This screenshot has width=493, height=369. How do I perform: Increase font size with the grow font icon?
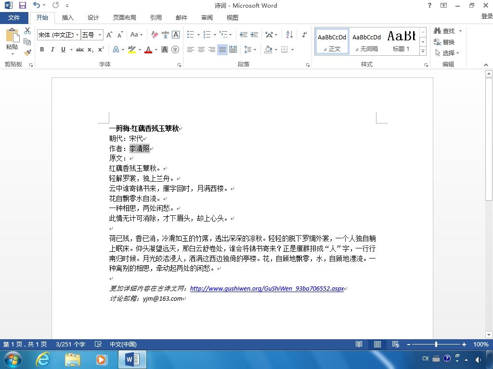(109, 35)
